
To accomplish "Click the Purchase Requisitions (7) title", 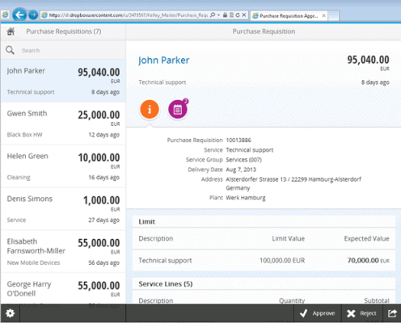I will click(x=64, y=31).
